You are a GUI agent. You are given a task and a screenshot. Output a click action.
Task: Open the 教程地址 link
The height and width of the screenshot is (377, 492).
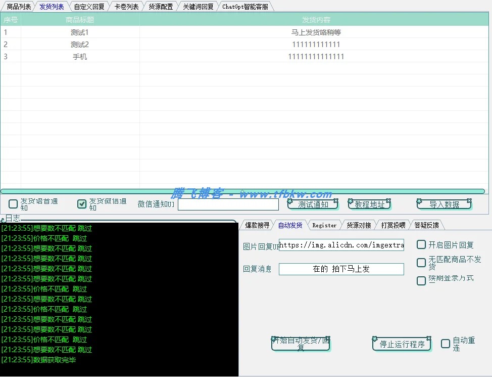click(x=369, y=203)
